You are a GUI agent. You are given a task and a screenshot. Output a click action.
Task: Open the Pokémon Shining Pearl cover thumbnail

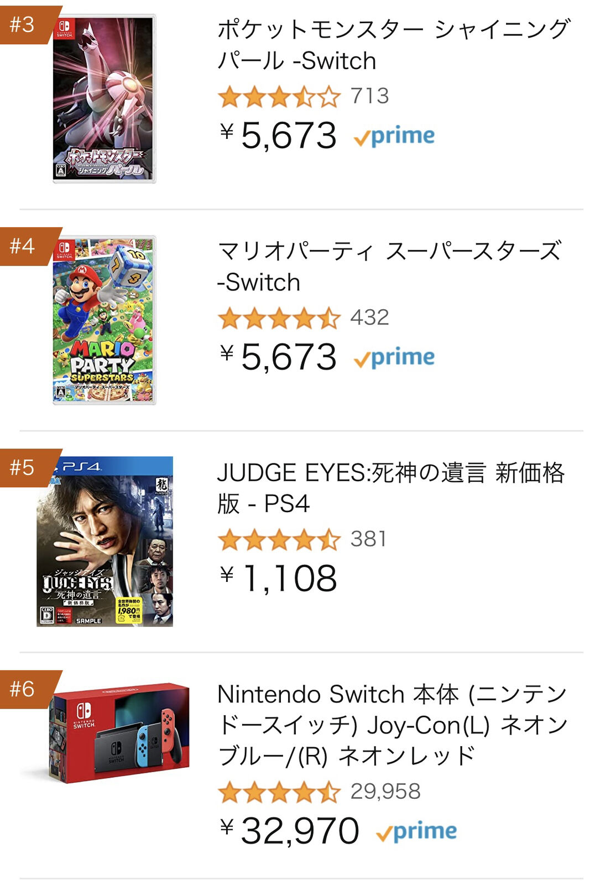click(x=104, y=100)
